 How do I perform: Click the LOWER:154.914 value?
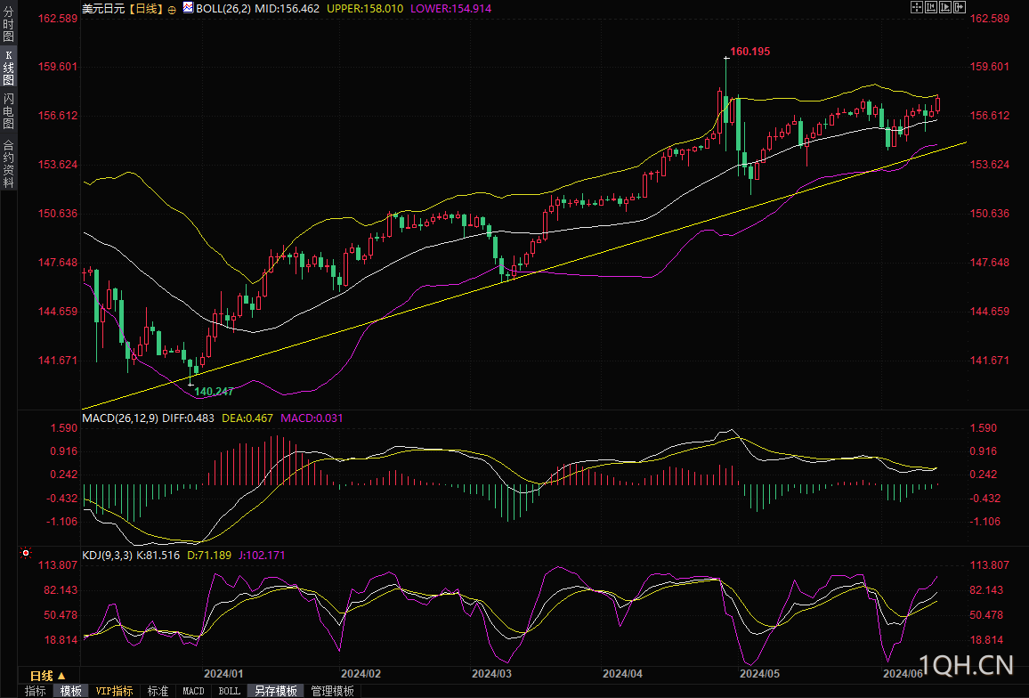tap(450, 9)
